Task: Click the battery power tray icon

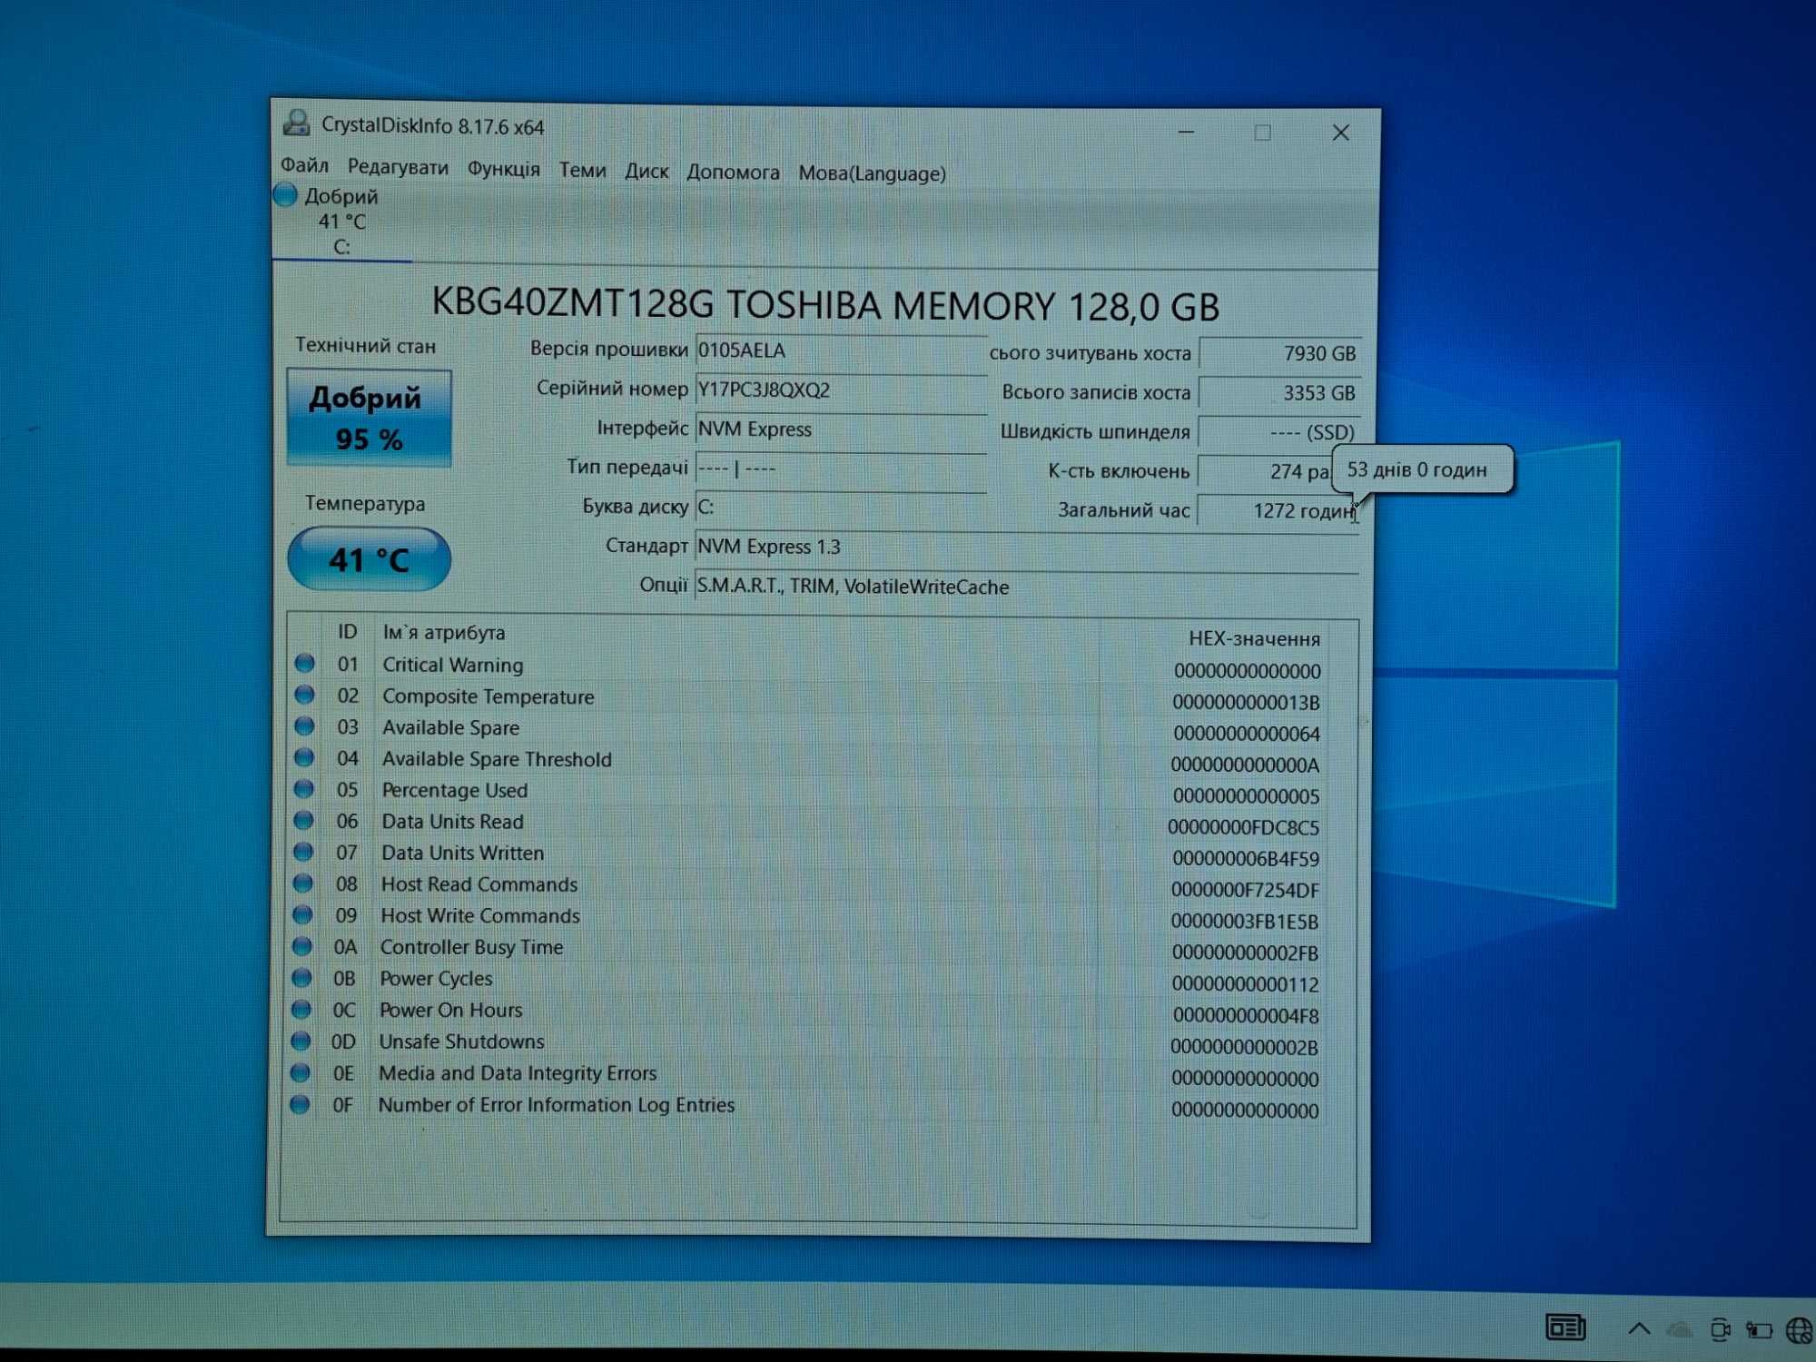Action: (x=1759, y=1330)
